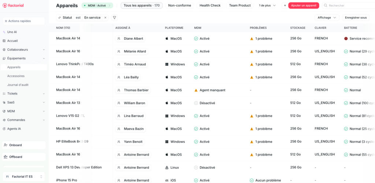This screenshot has width=375, height=183.
Task: Click the iPhone 15 Pro device name
Action: tap(67, 180)
